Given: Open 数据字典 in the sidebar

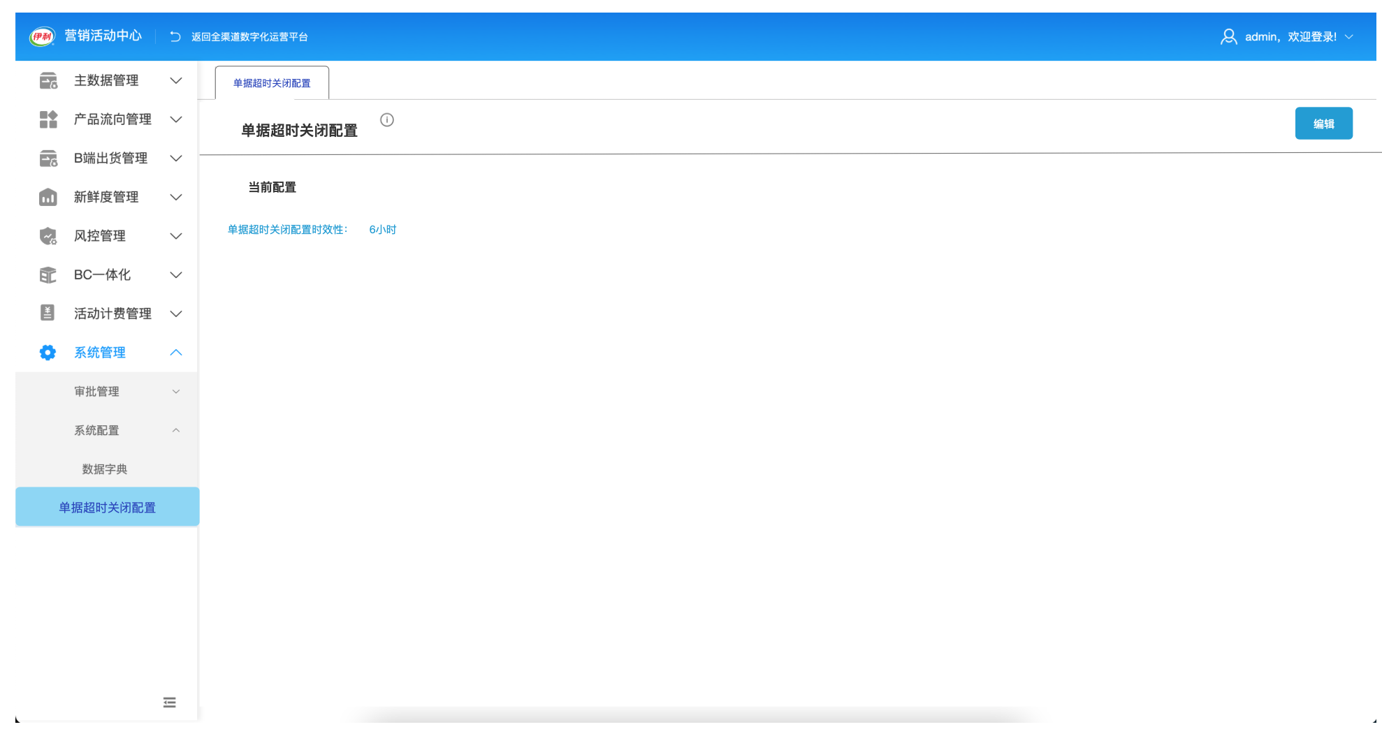Looking at the screenshot, I should (105, 469).
